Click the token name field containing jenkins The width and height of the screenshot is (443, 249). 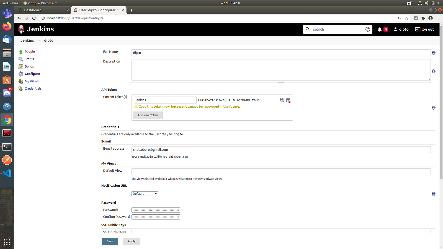[x=165, y=100]
